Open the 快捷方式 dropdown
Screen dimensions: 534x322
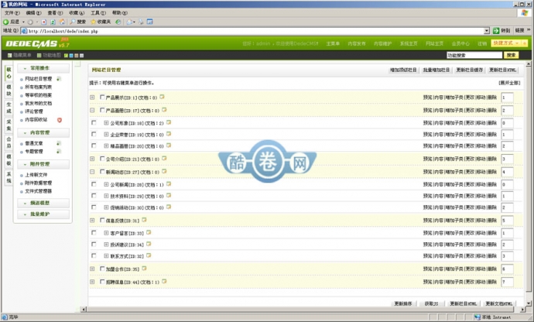tap(505, 43)
